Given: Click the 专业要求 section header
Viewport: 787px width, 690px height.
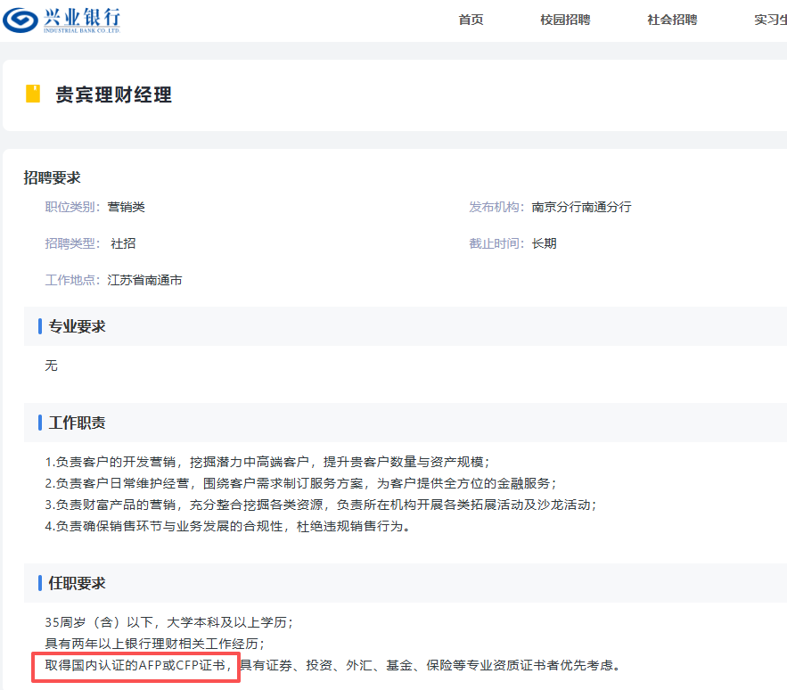Looking at the screenshot, I should point(77,326).
